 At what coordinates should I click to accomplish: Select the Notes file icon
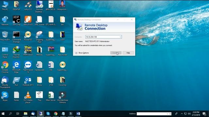[16, 96]
